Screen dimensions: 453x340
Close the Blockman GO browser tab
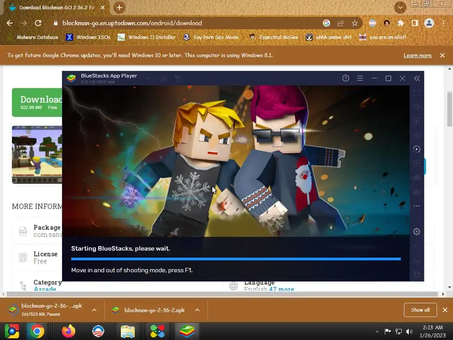click(103, 8)
